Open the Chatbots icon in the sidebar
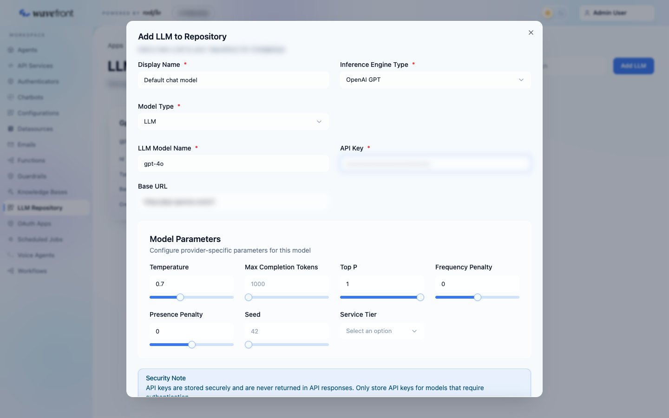The width and height of the screenshot is (669, 418). tap(11, 97)
